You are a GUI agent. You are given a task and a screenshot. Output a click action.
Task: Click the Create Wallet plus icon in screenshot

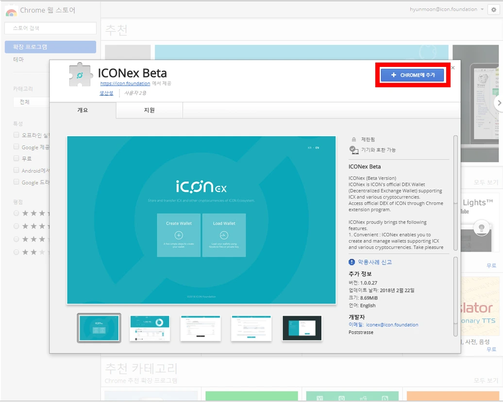click(x=179, y=236)
